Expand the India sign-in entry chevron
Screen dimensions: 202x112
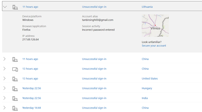pos(5,98)
